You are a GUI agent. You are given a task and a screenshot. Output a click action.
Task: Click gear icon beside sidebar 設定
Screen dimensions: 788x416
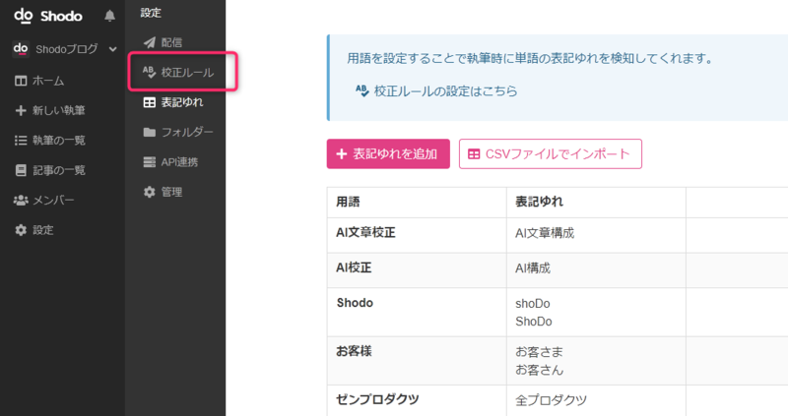[21, 230]
